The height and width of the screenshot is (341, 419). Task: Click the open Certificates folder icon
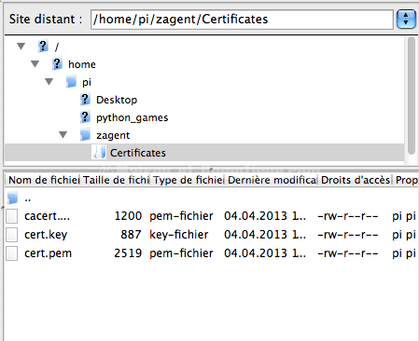point(99,153)
